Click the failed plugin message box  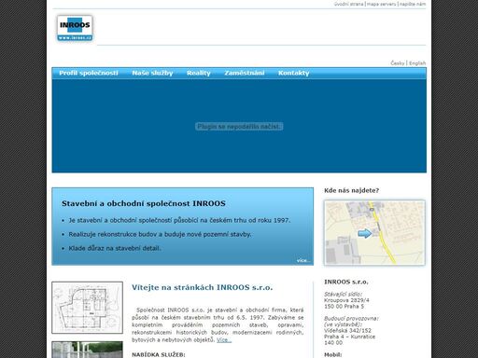tap(239, 127)
